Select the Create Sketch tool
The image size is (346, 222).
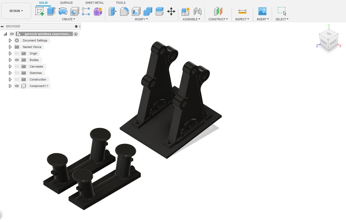pos(40,11)
